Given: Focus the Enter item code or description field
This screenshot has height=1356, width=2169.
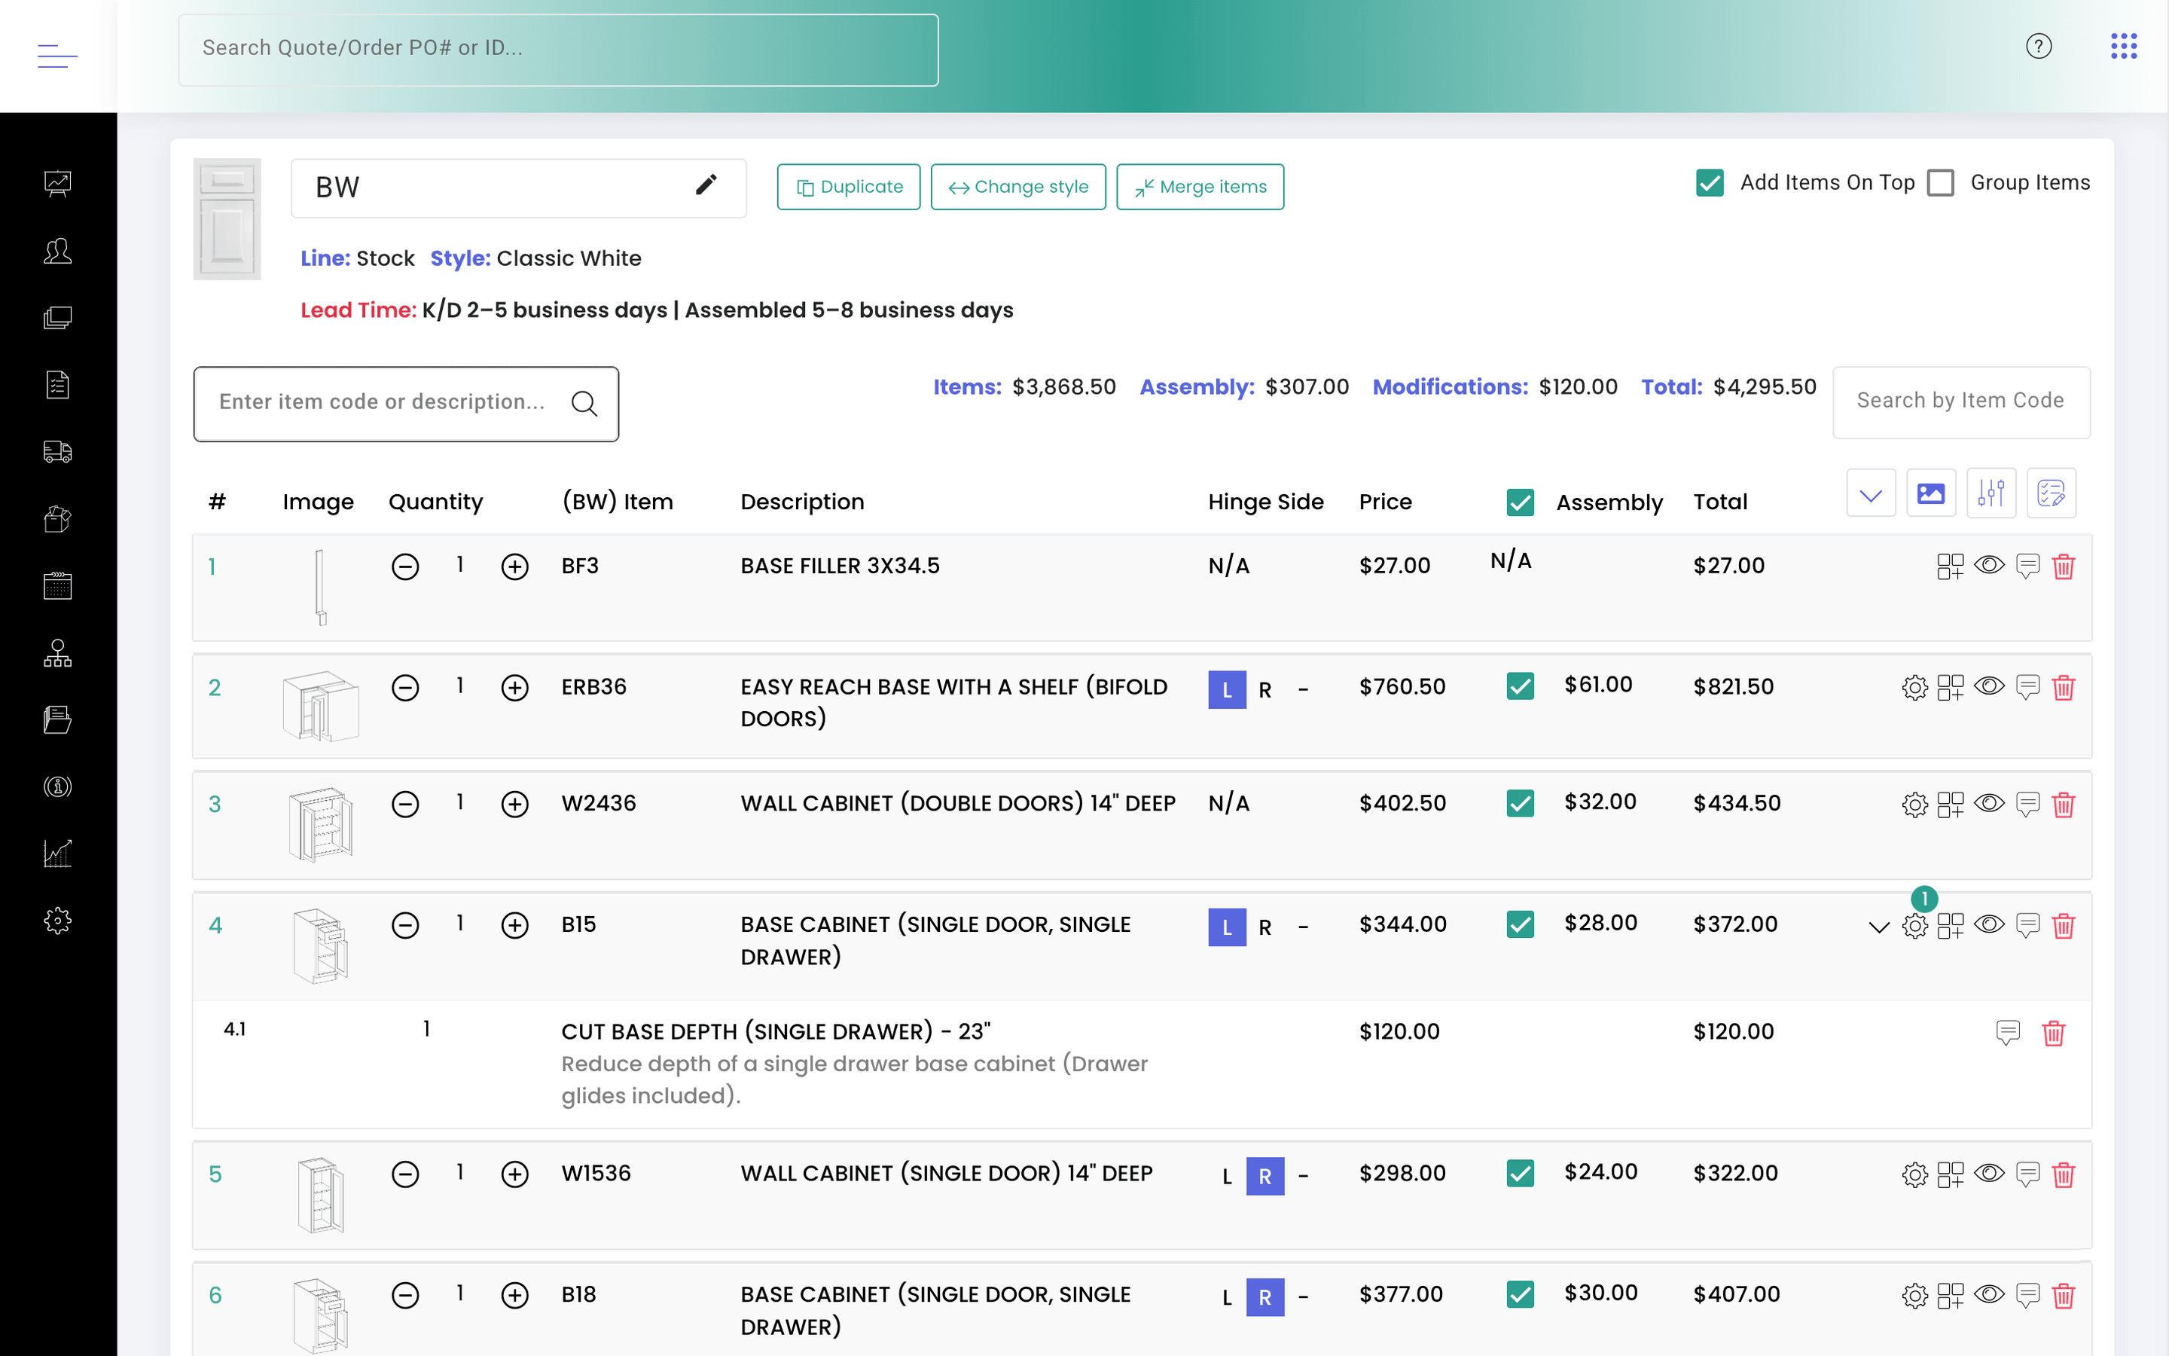Looking at the screenshot, I should click(x=406, y=404).
